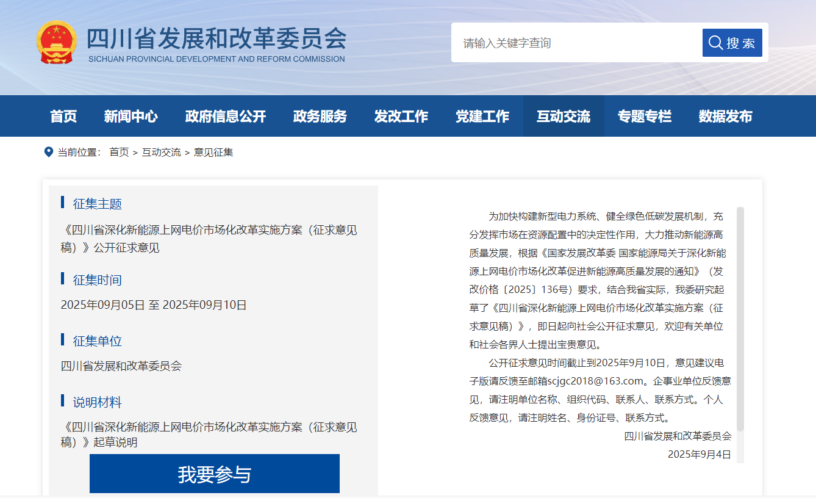Screen dimensions: 816x498
Task: Click 意见征集 breadcrumb link
Action: pos(213,153)
